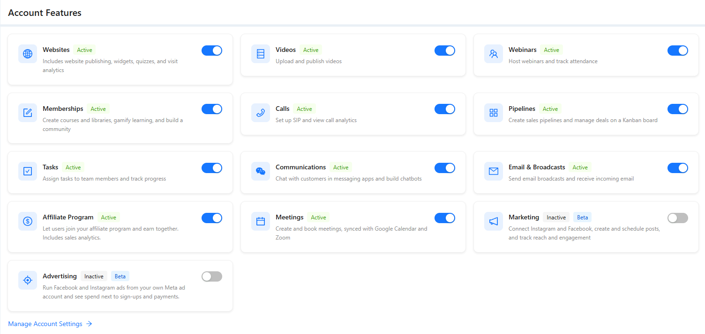Disable the Communications toggle

[x=445, y=168]
